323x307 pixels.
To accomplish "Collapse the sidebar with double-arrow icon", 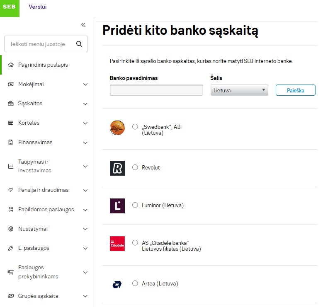I will tap(83, 25).
